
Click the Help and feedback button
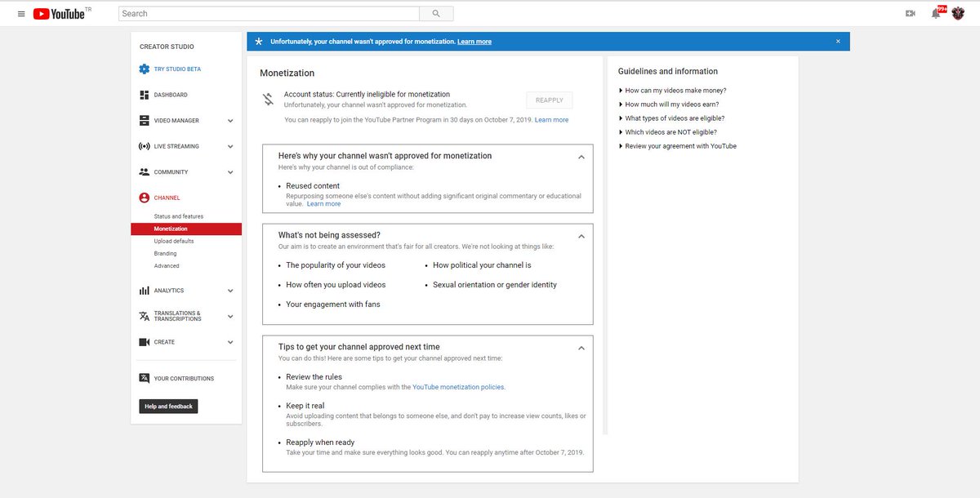[x=169, y=407]
